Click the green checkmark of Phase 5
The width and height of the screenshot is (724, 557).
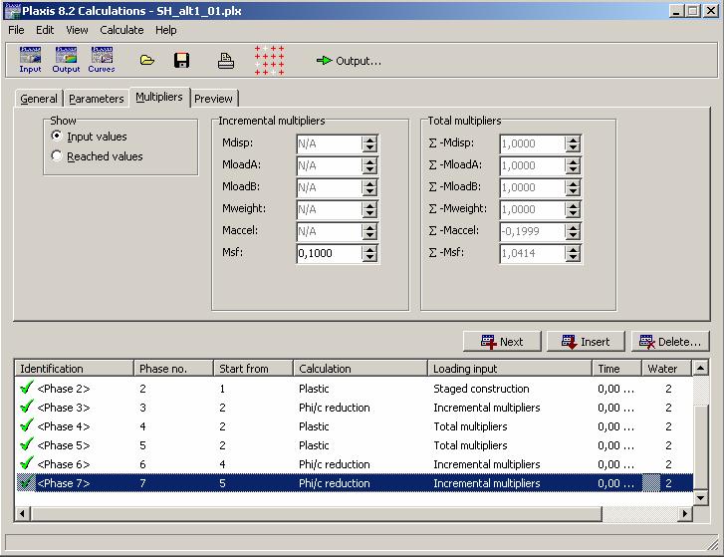pyautogui.click(x=27, y=444)
